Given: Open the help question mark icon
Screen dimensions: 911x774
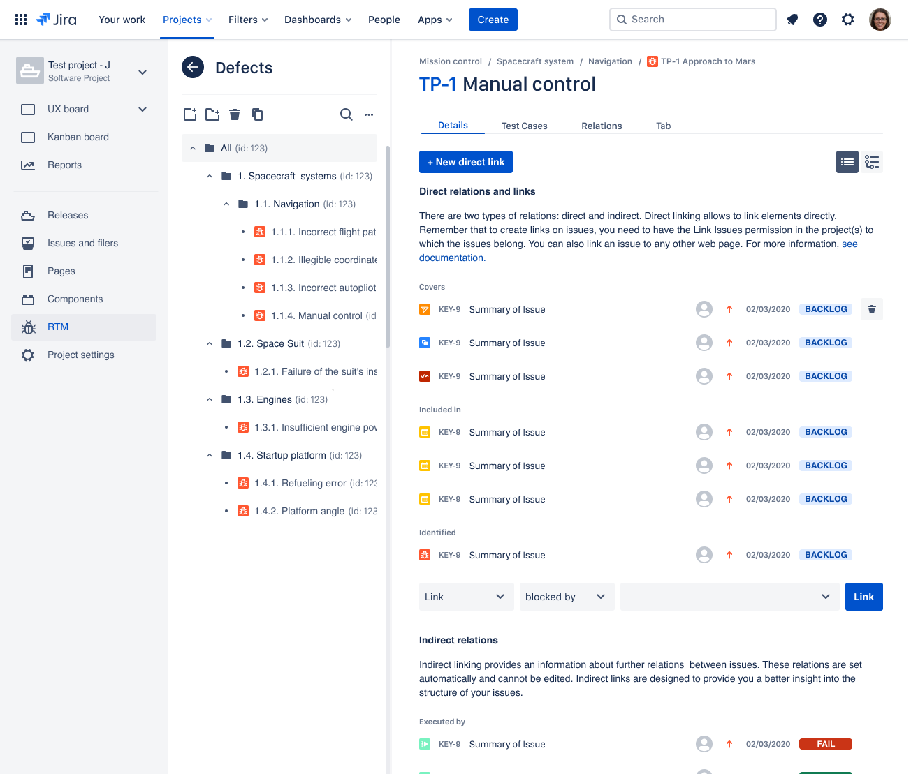Looking at the screenshot, I should click(x=820, y=20).
